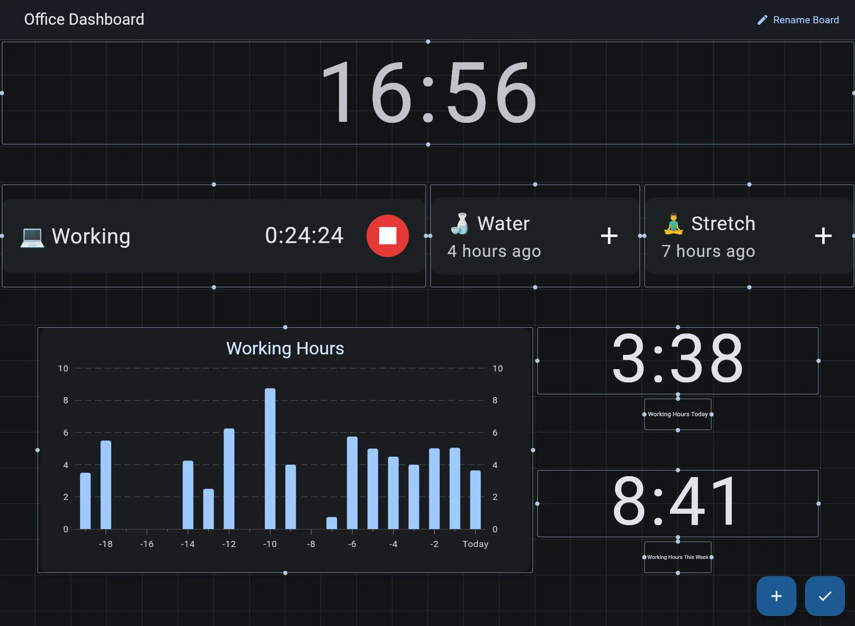Image resolution: width=855 pixels, height=626 pixels.
Task: Add a new widget with the blue plus button
Action: tap(776, 596)
